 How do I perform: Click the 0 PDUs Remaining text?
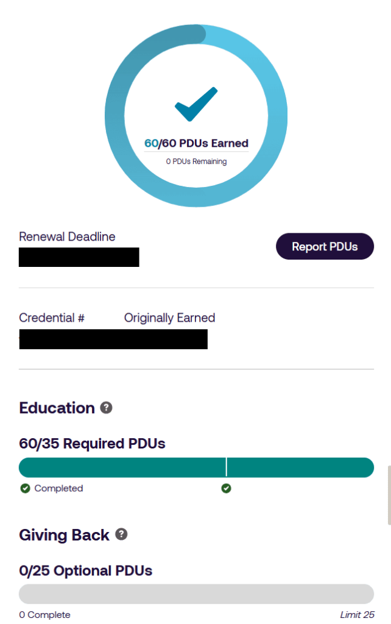tap(196, 161)
